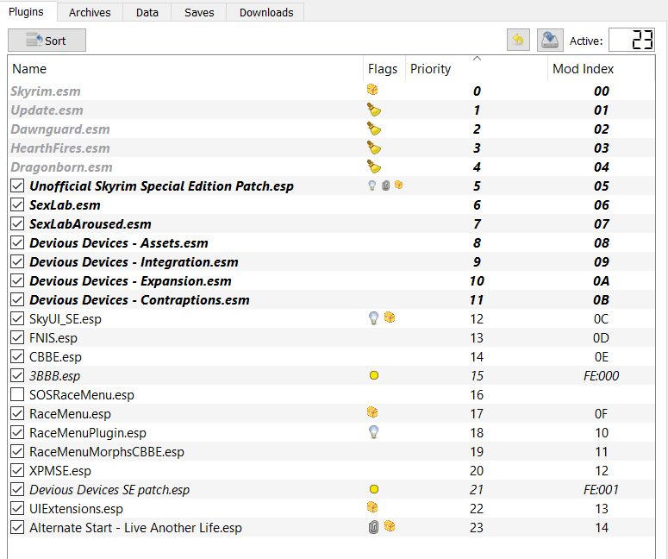This screenshot has width=668, height=559.
Task: Click the lightbulb flag for RaceMenuPlugin.esp
Action: tap(373, 432)
